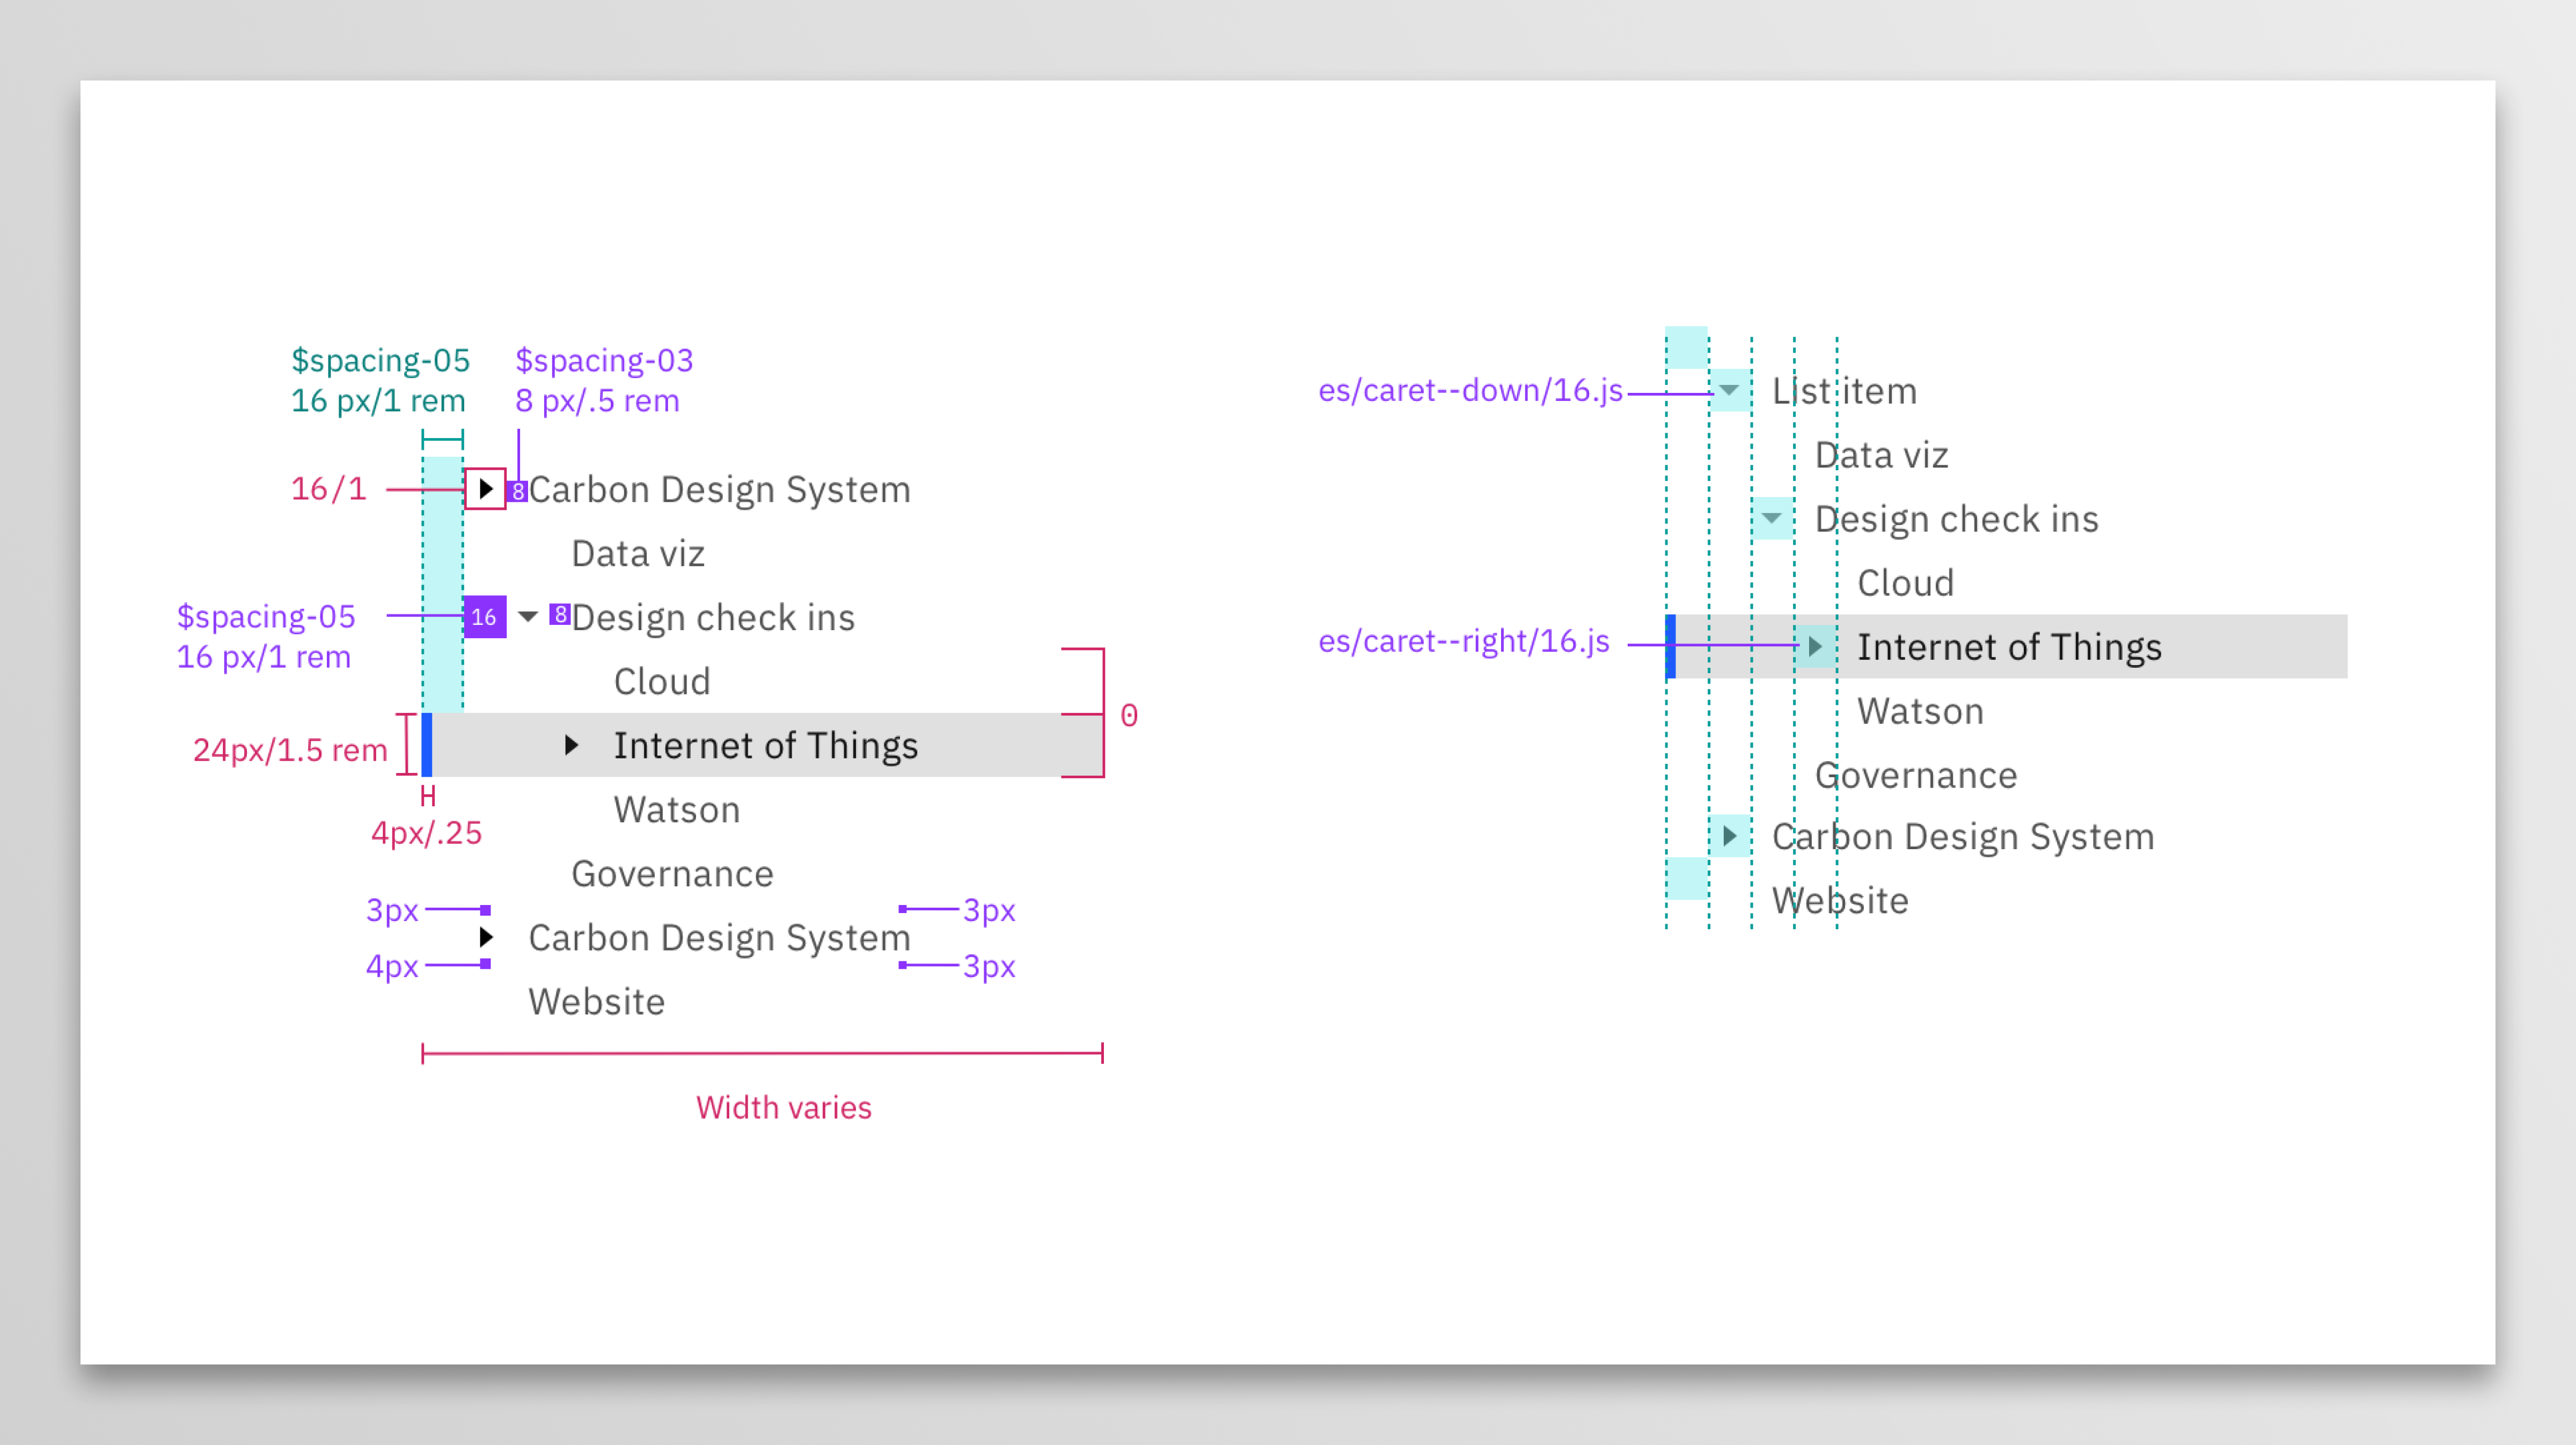Select Data viz in left tree

coord(638,554)
